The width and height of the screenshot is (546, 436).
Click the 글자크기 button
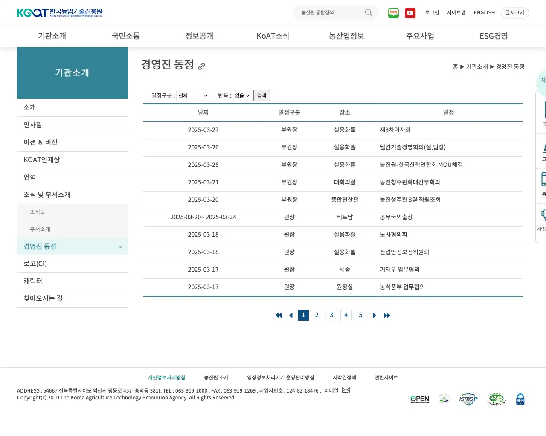[515, 13]
